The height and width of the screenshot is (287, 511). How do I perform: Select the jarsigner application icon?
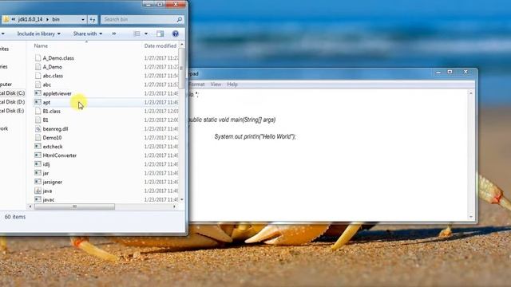38,182
